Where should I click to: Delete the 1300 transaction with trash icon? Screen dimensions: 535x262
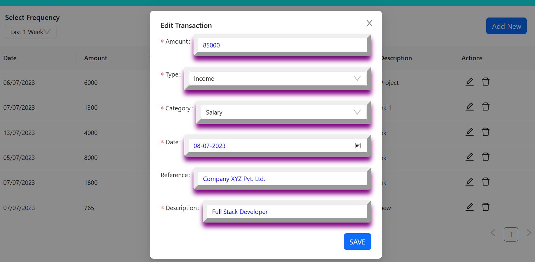click(486, 107)
